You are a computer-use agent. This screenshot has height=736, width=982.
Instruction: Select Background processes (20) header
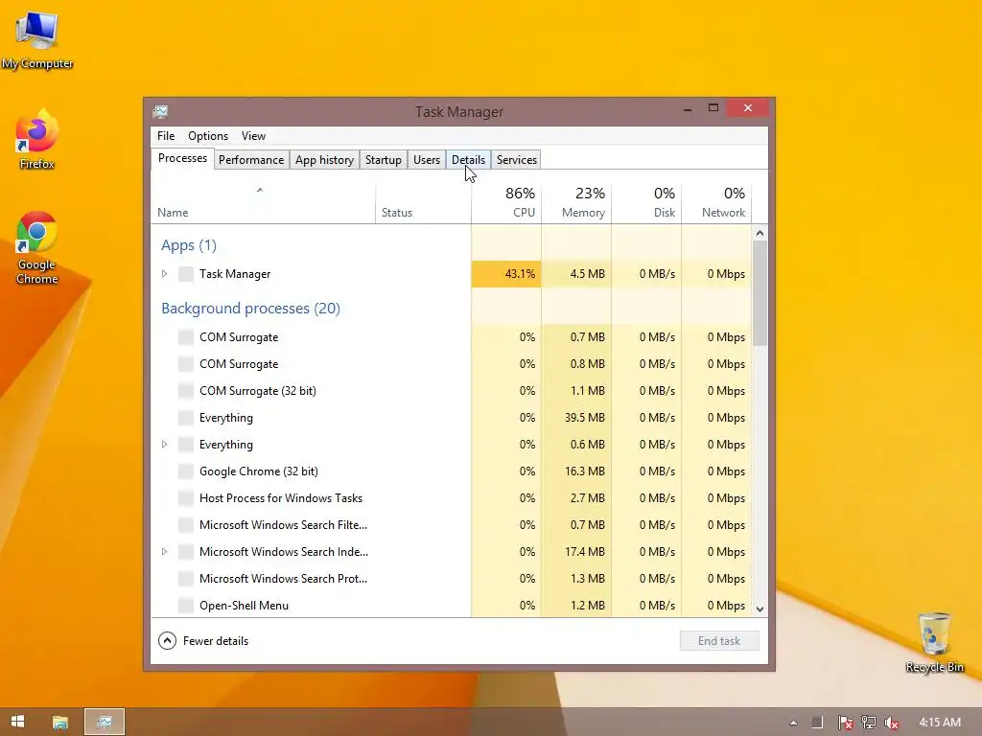coord(250,309)
